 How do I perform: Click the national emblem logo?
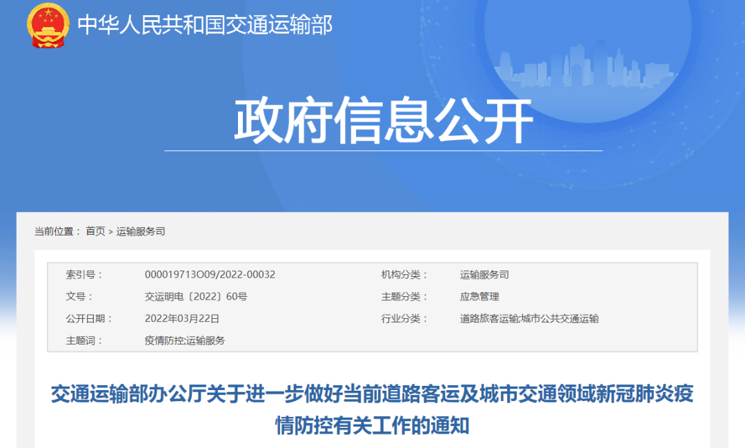pyautogui.click(x=48, y=25)
